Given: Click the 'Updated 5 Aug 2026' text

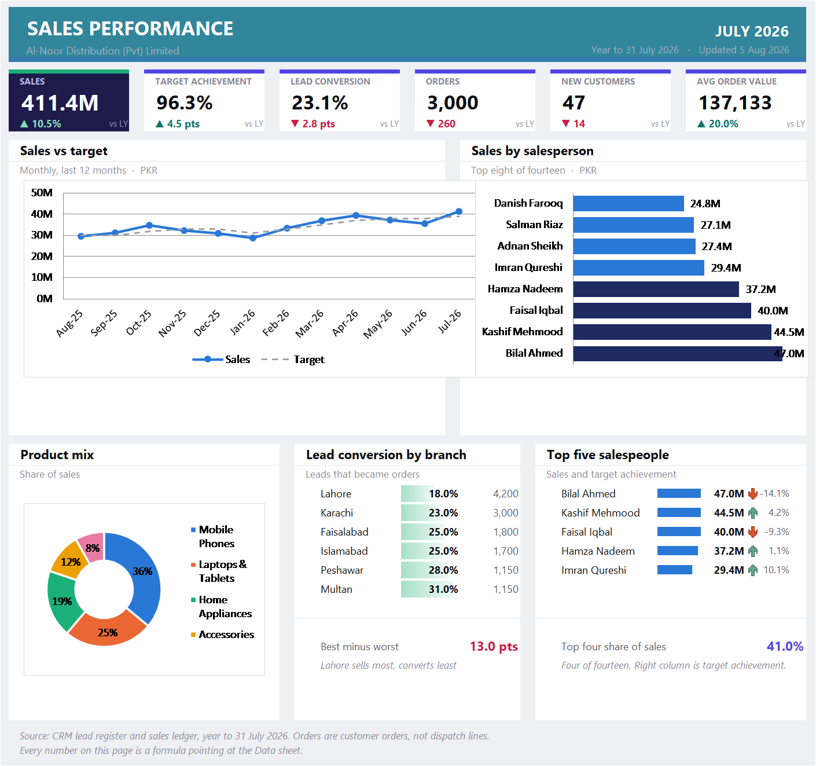Looking at the screenshot, I should click(x=744, y=50).
